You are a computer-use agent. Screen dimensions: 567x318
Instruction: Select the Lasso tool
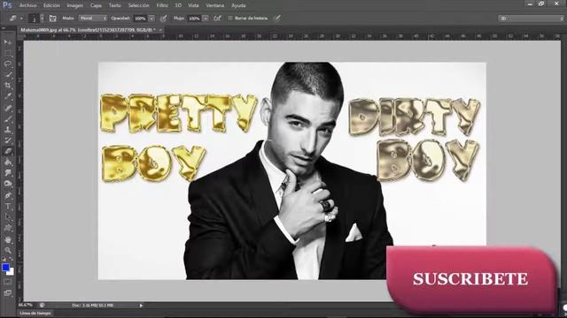click(x=8, y=64)
